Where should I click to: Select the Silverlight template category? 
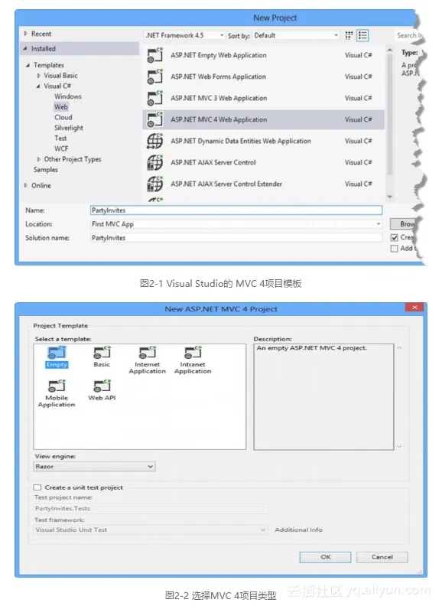click(x=69, y=128)
